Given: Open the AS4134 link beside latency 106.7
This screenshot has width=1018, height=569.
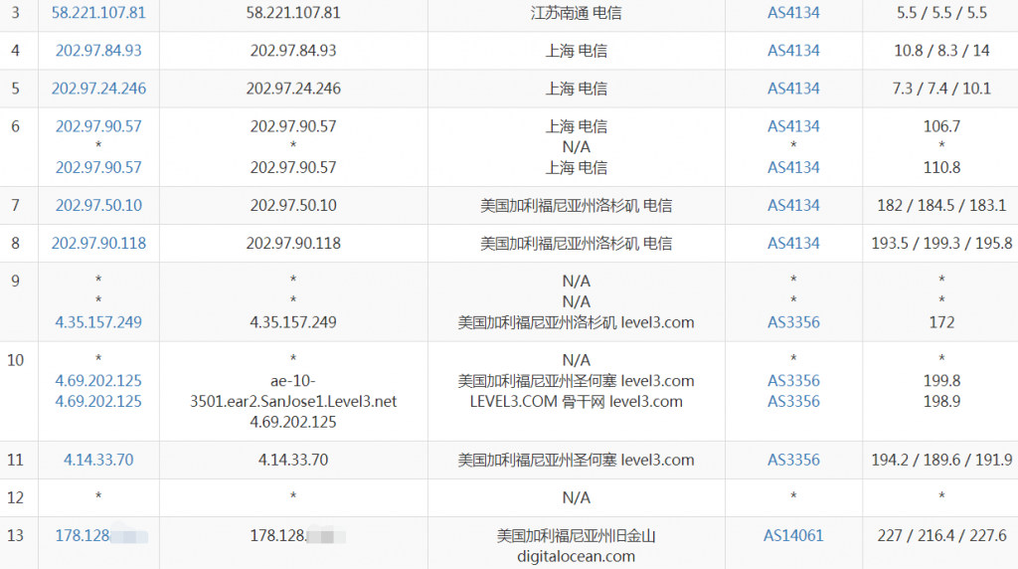Looking at the screenshot, I should click(793, 126).
